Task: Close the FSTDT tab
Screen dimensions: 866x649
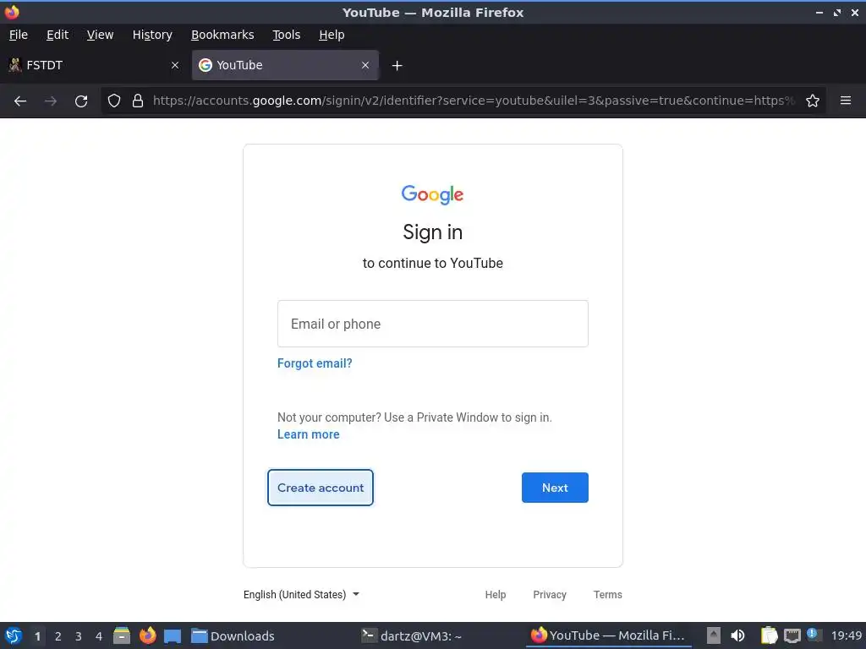Action: coord(175,65)
